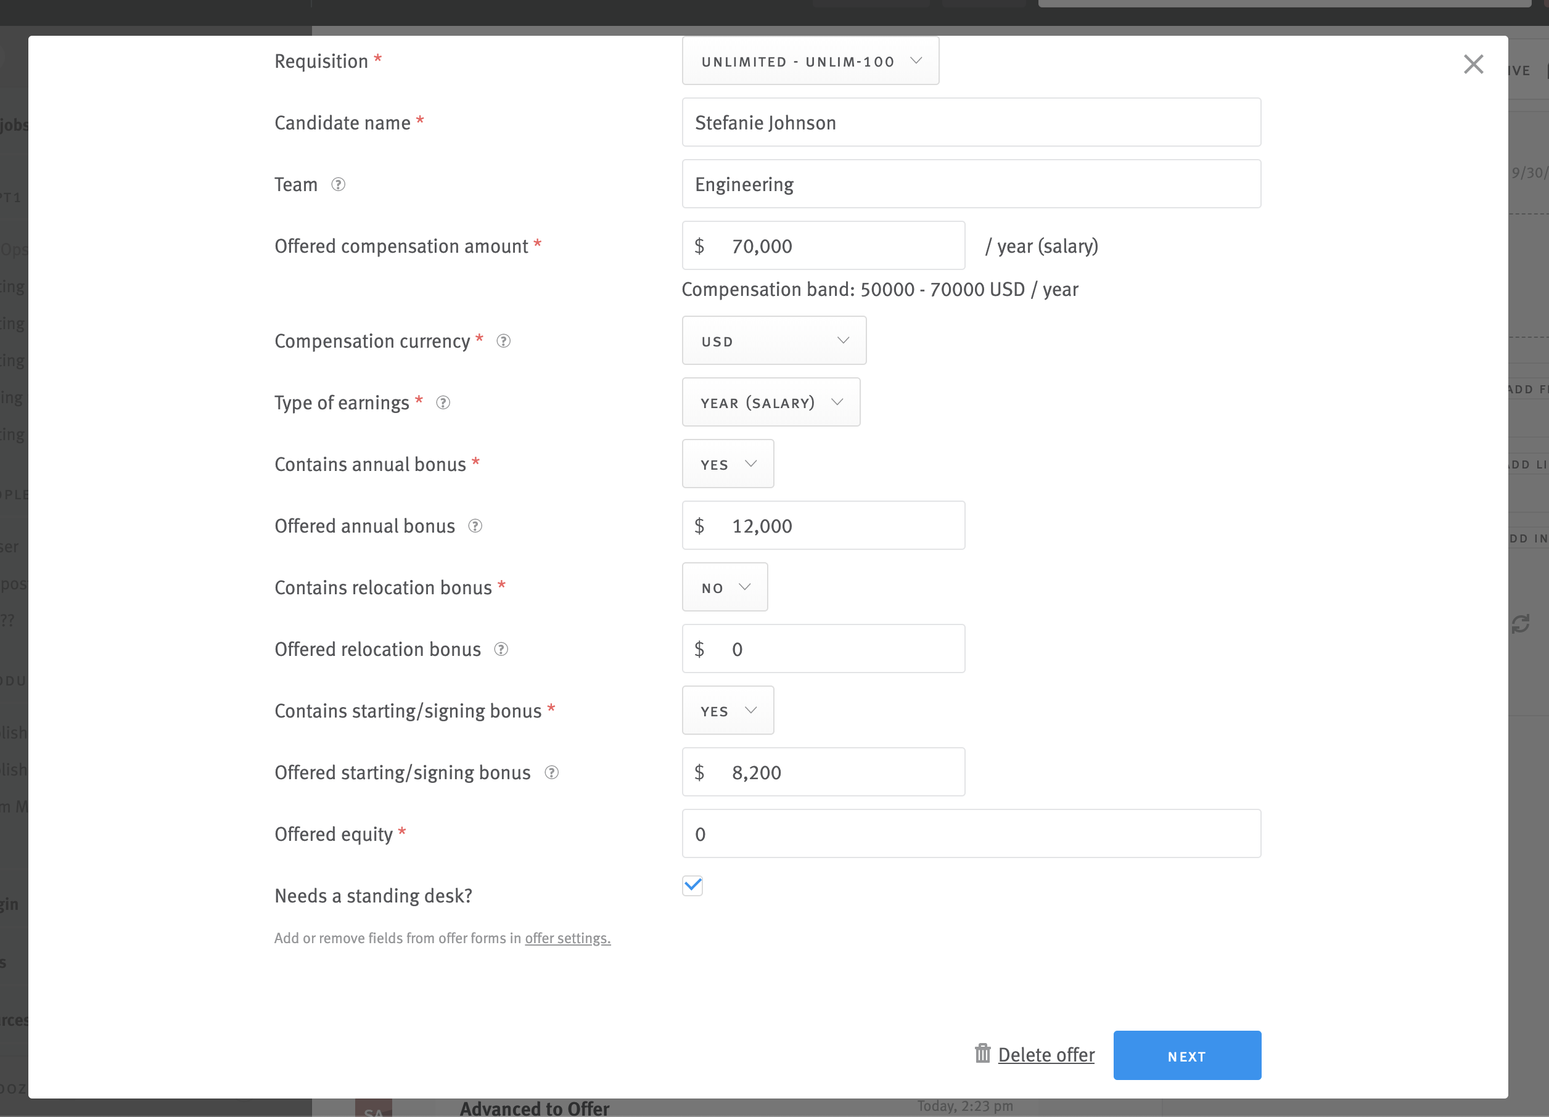The height and width of the screenshot is (1117, 1549).
Task: Click the trash icon next to Delete offer
Action: [x=982, y=1054]
